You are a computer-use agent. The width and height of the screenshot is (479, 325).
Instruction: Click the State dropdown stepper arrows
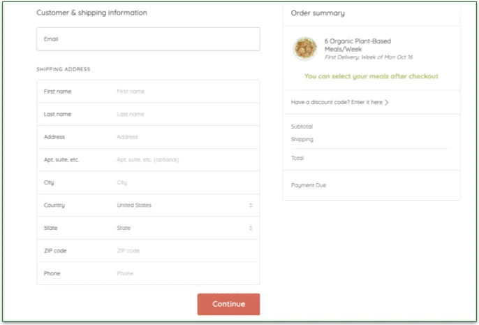[251, 228]
